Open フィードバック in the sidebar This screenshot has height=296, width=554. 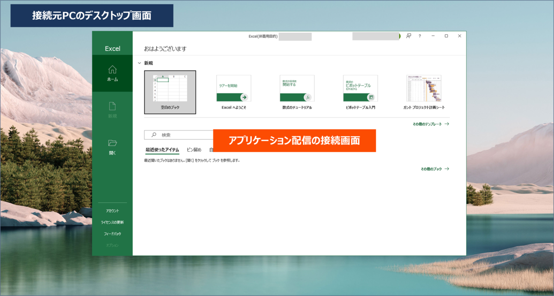coord(112,234)
